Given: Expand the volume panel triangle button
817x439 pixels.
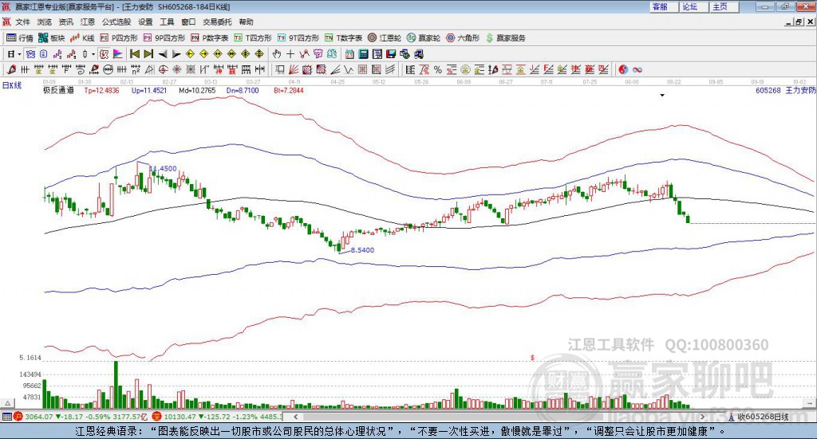Looking at the screenshot, I should [7, 403].
